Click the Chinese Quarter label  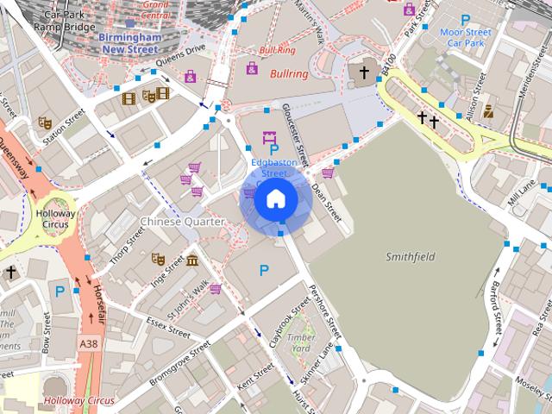[x=182, y=222]
